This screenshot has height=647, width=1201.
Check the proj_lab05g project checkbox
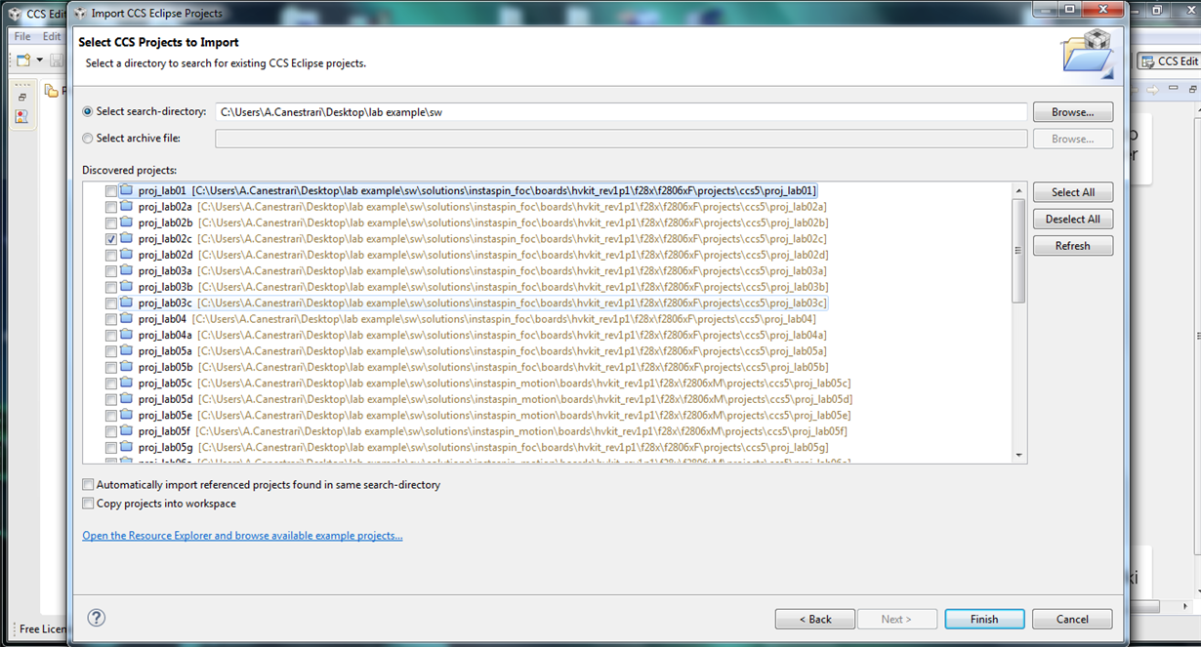pyautogui.click(x=111, y=447)
